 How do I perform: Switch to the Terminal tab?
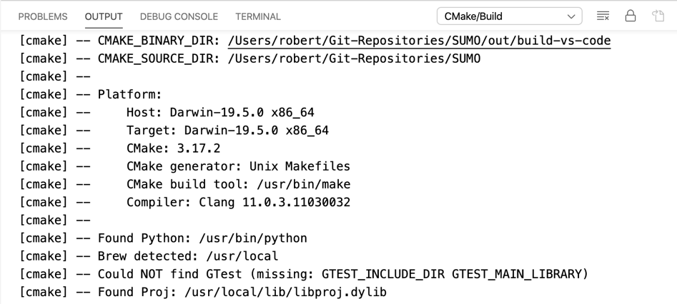[258, 16]
